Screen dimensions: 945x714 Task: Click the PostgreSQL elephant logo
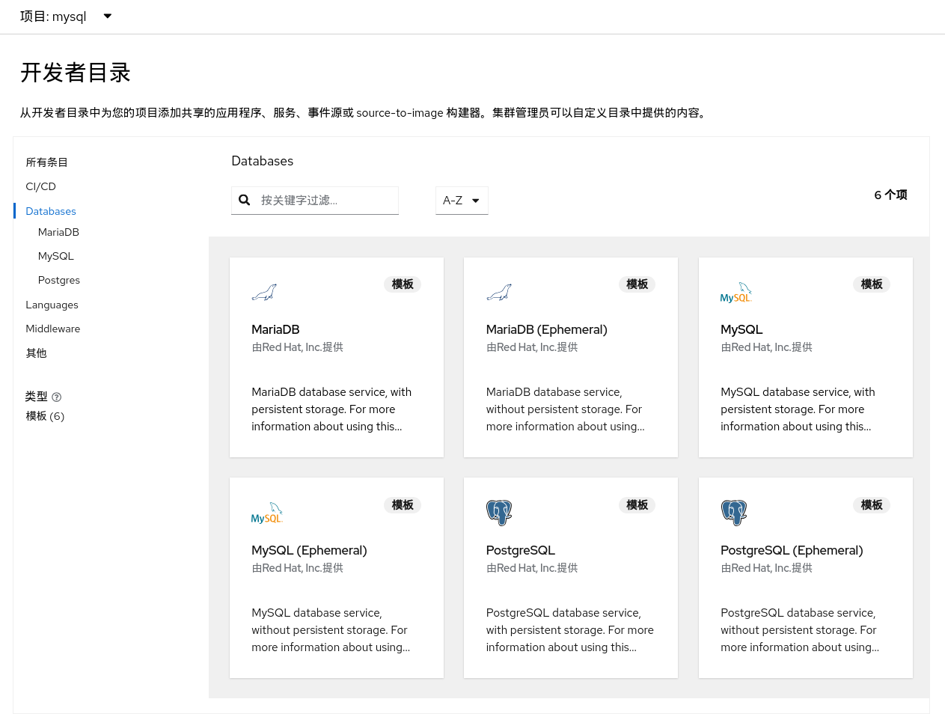pos(499,513)
